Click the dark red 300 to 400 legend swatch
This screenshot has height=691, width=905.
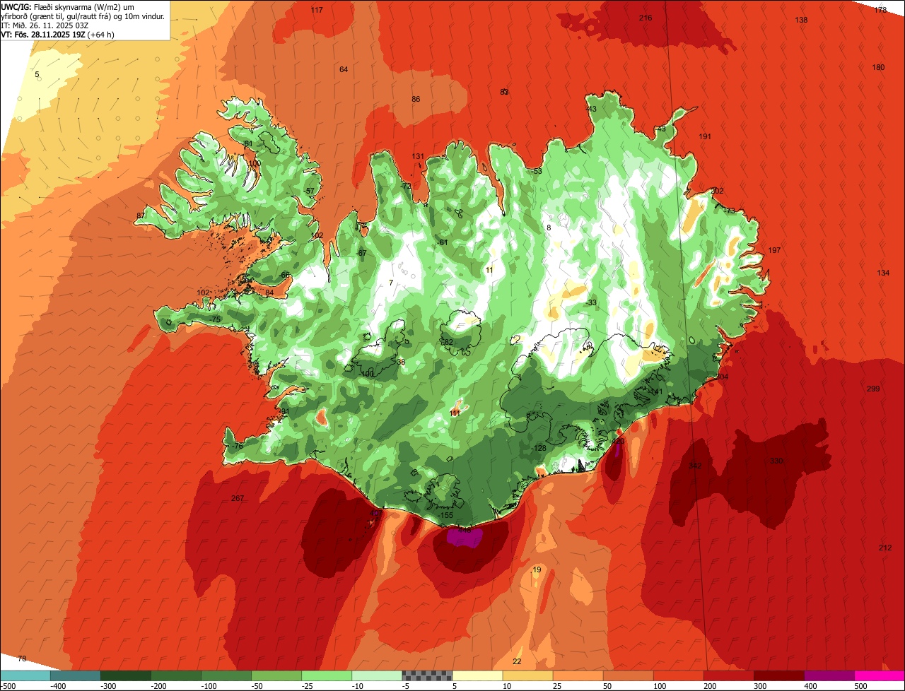coord(779,675)
